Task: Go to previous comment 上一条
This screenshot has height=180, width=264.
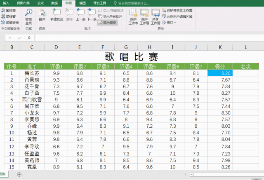Action: (80, 15)
